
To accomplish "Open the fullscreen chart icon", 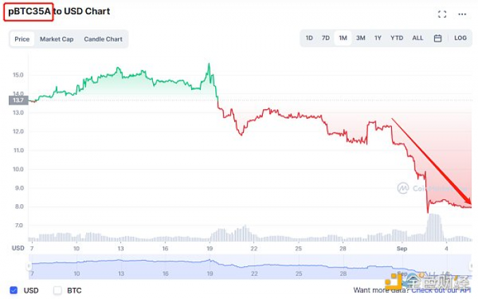I will (x=442, y=14).
